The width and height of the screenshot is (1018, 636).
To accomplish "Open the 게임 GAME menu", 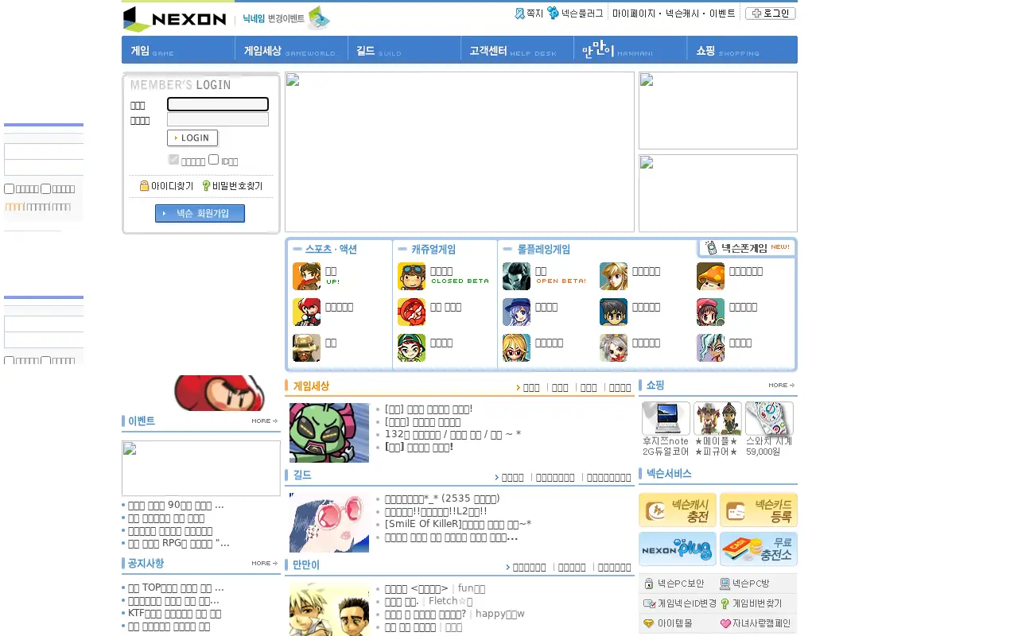I will [178, 49].
